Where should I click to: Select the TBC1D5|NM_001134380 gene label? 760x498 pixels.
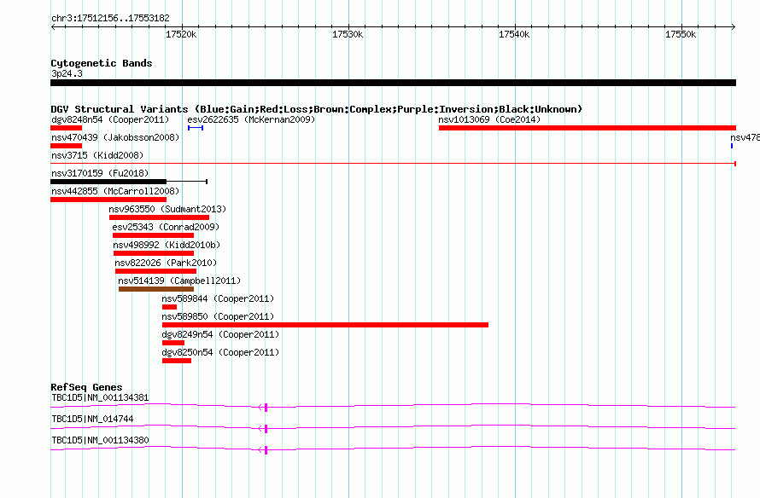tap(100, 440)
